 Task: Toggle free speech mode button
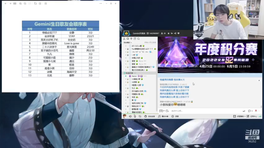tap(150, 116)
